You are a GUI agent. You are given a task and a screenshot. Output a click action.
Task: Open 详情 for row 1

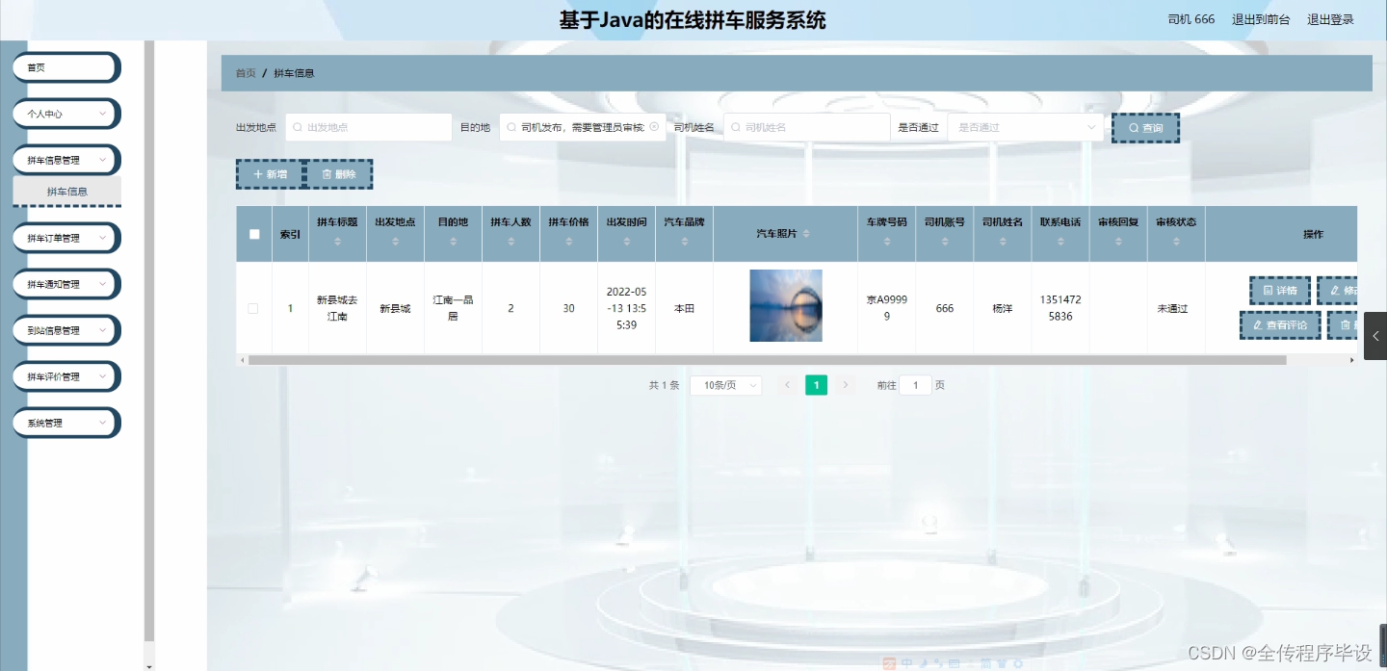(1280, 291)
